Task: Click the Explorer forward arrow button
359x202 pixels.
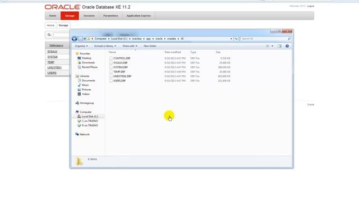Action: pyautogui.click(x=80, y=39)
